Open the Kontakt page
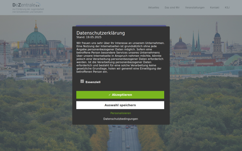This screenshot has width=242, height=151. (215, 8)
